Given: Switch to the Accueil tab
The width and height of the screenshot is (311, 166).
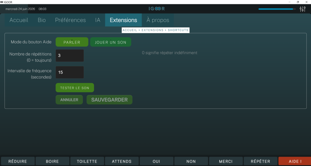Looking at the screenshot, I should pos(19,20).
